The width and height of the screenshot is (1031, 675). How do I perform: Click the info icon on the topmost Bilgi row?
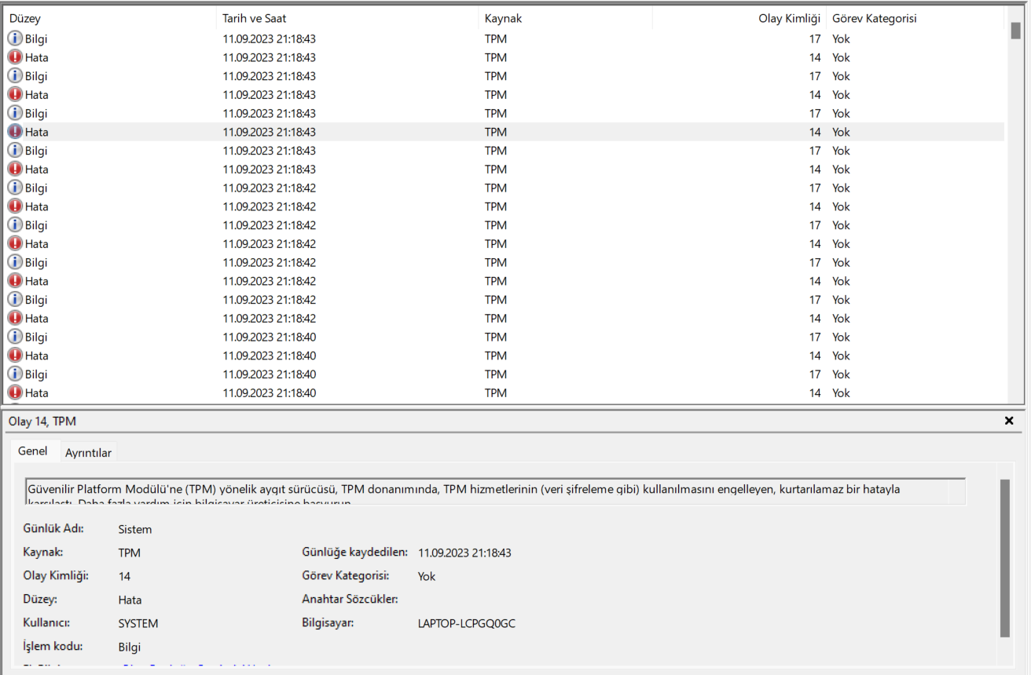[15, 38]
